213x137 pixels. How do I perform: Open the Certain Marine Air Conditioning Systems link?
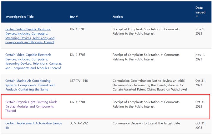30,85
